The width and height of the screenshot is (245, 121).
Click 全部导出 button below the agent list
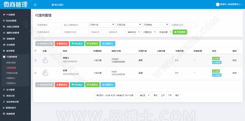pyautogui.click(x=92, y=85)
